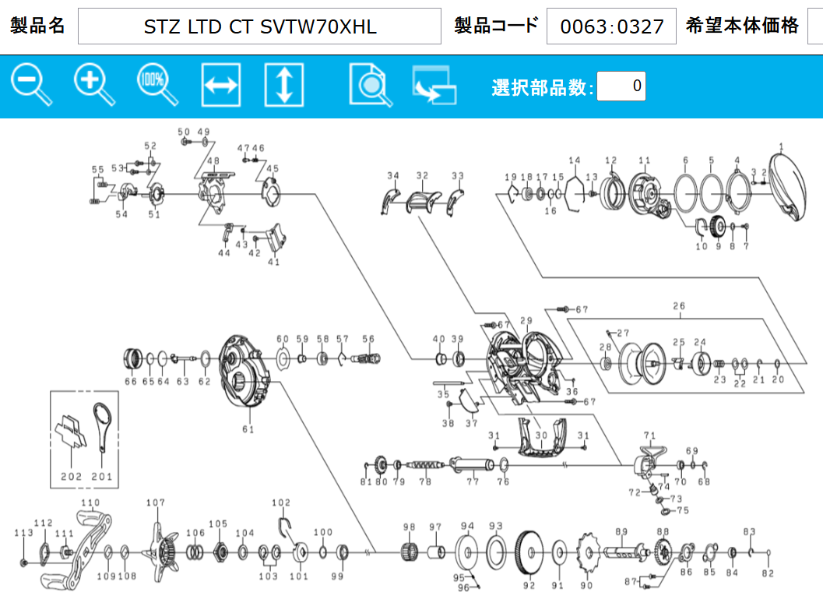
Task: Fit diagram to height with vertical arrow icon
Action: click(283, 86)
